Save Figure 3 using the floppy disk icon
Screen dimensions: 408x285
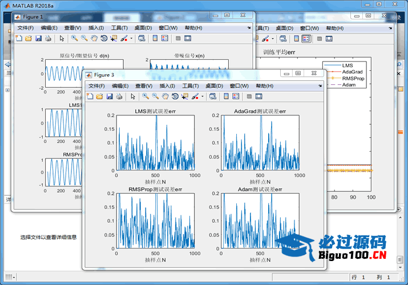(x=109, y=96)
